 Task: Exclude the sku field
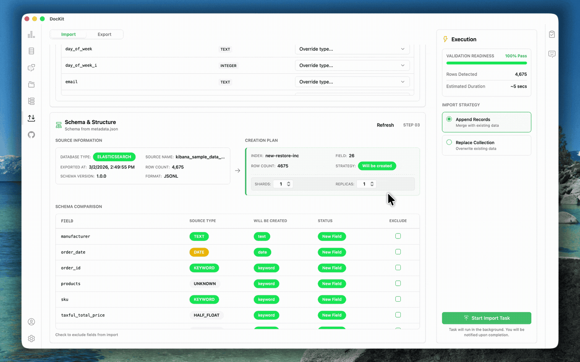pos(398,299)
